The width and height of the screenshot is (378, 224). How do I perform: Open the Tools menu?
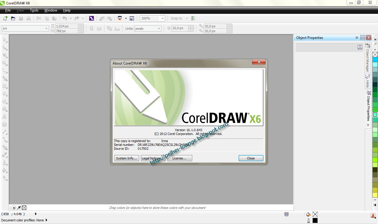pyautogui.click(x=34, y=10)
